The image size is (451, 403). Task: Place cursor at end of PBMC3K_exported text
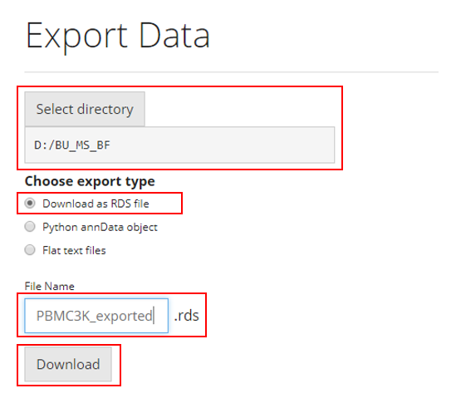(153, 316)
